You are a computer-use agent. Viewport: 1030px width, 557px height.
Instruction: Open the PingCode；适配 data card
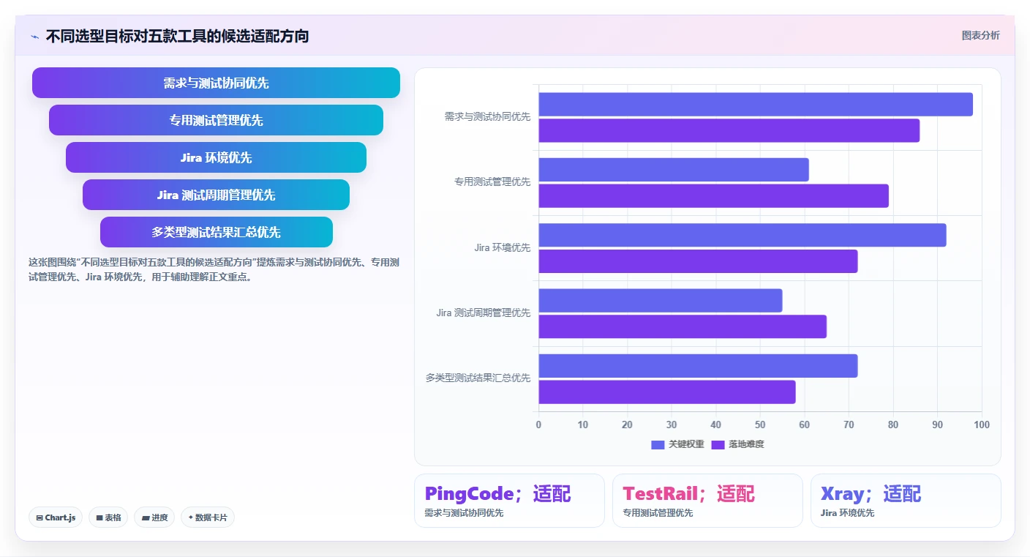coord(509,501)
